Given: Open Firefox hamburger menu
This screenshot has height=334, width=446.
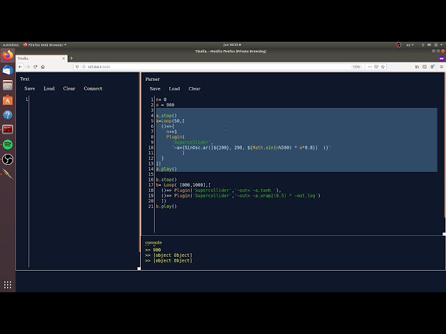Looking at the screenshot, I should 441,67.
